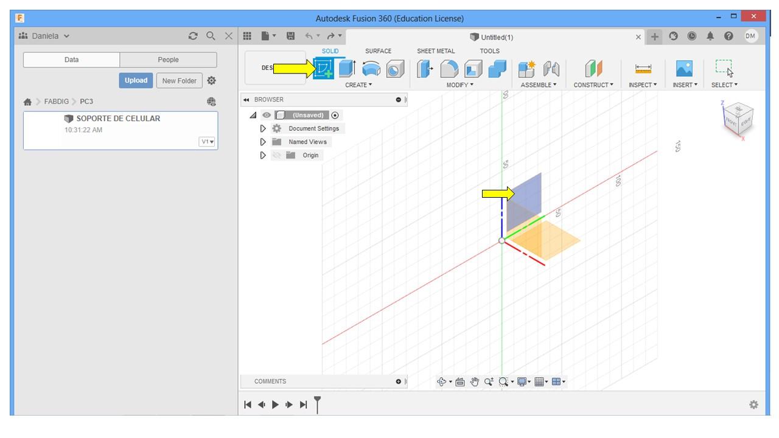This screenshot has width=779, height=438.
Task: Search in the data panel
Action: point(211,36)
